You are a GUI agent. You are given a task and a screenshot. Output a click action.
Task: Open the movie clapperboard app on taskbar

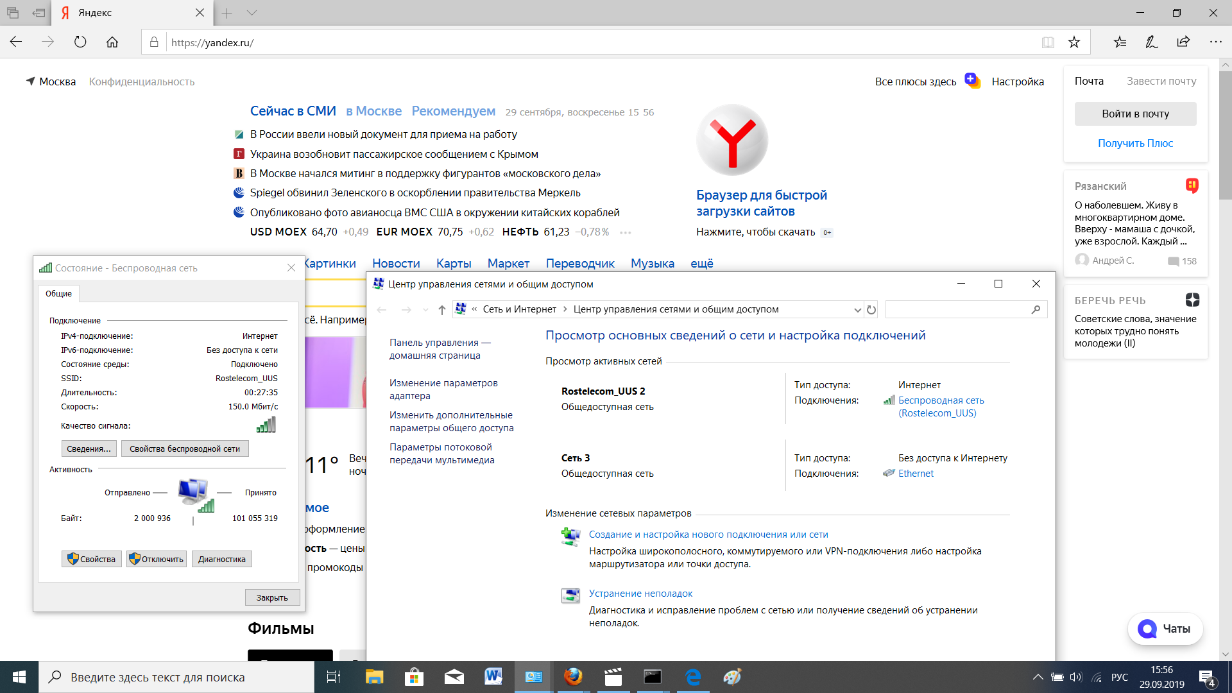(x=613, y=677)
